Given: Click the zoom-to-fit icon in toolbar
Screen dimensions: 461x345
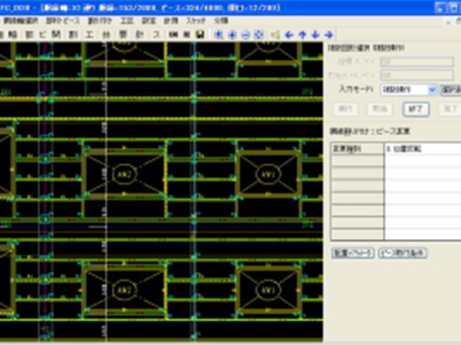Looking at the screenshot, I should (259, 34).
